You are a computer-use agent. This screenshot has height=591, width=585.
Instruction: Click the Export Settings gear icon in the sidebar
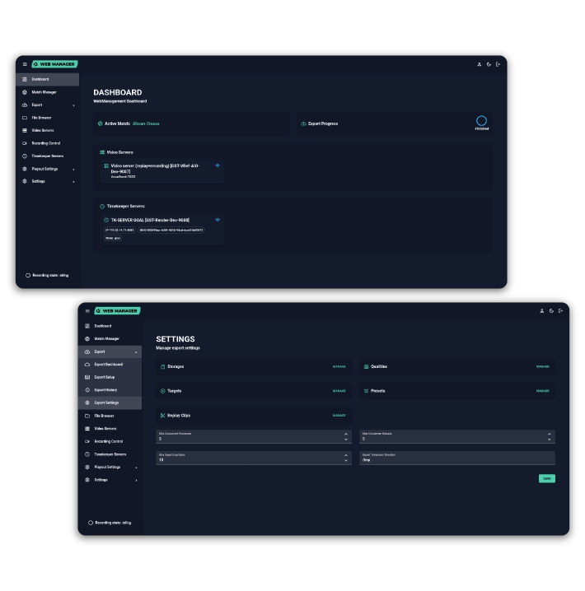click(87, 403)
